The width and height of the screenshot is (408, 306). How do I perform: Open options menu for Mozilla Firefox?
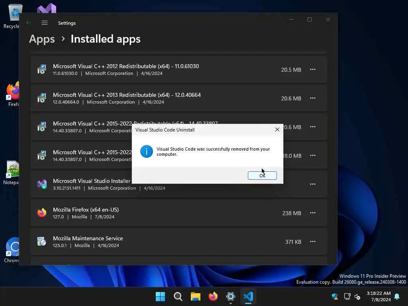tap(312, 213)
